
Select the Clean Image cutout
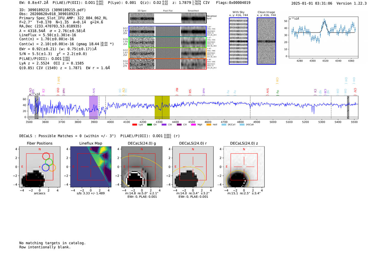266,41
